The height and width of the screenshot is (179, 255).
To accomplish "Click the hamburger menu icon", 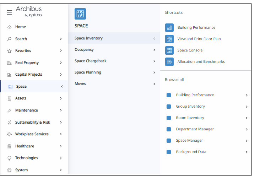I will click(x=9, y=12).
